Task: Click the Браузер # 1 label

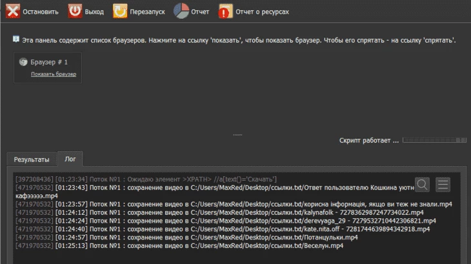Action: point(49,62)
